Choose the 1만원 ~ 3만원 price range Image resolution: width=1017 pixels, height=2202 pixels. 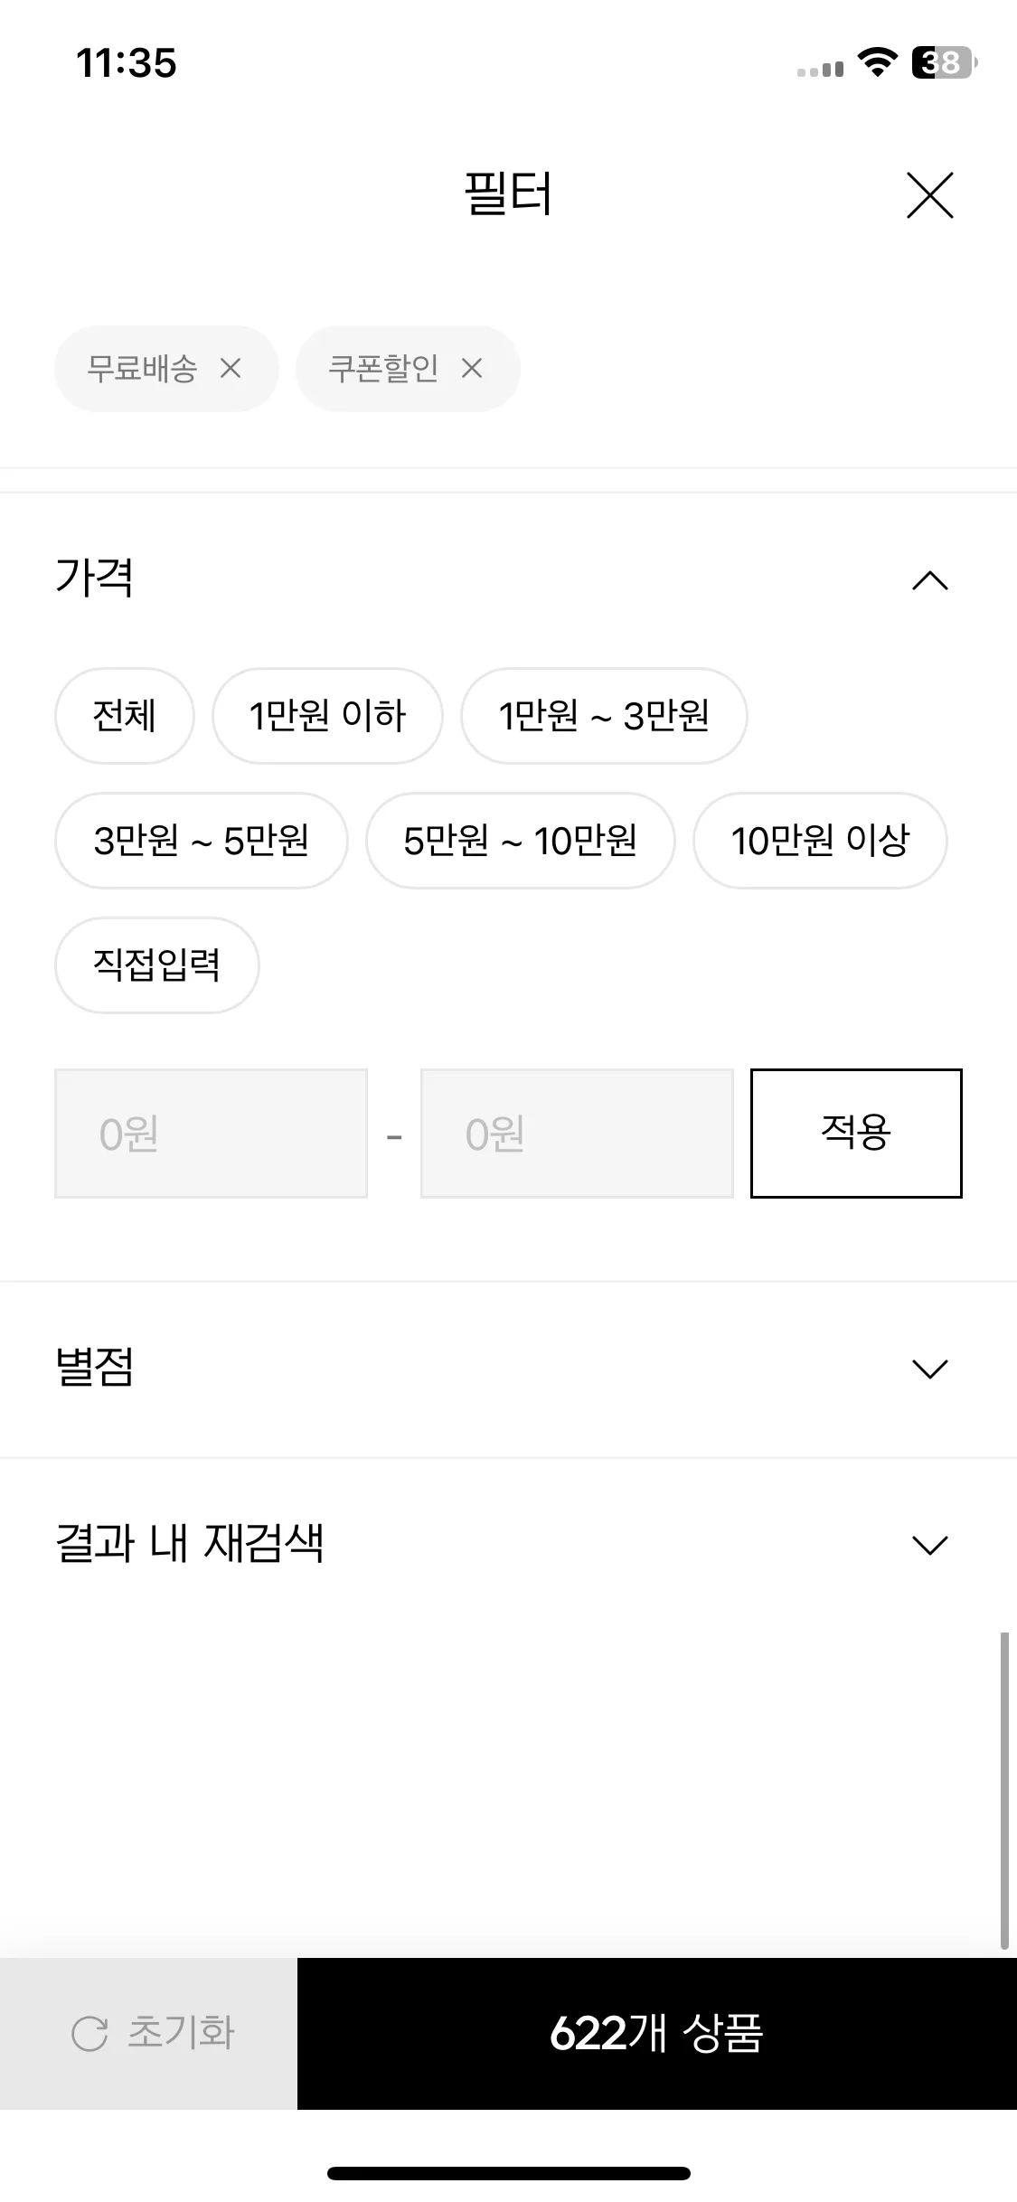(604, 716)
